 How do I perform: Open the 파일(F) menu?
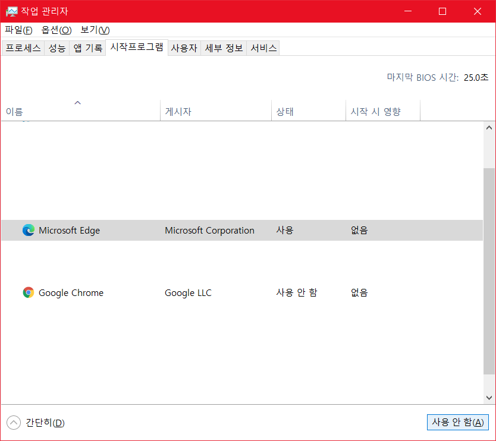coord(18,30)
